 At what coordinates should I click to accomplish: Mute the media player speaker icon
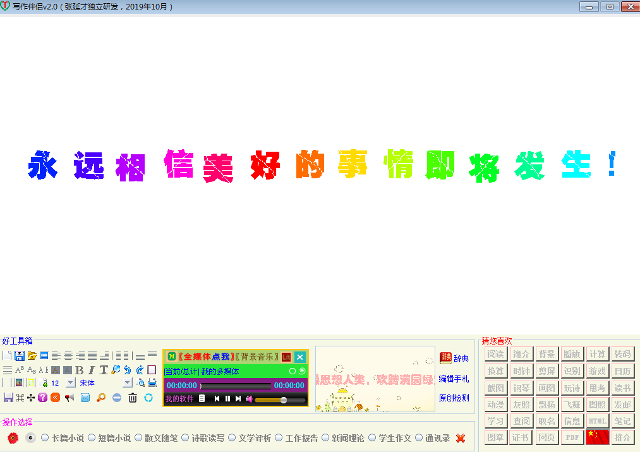pos(249,399)
